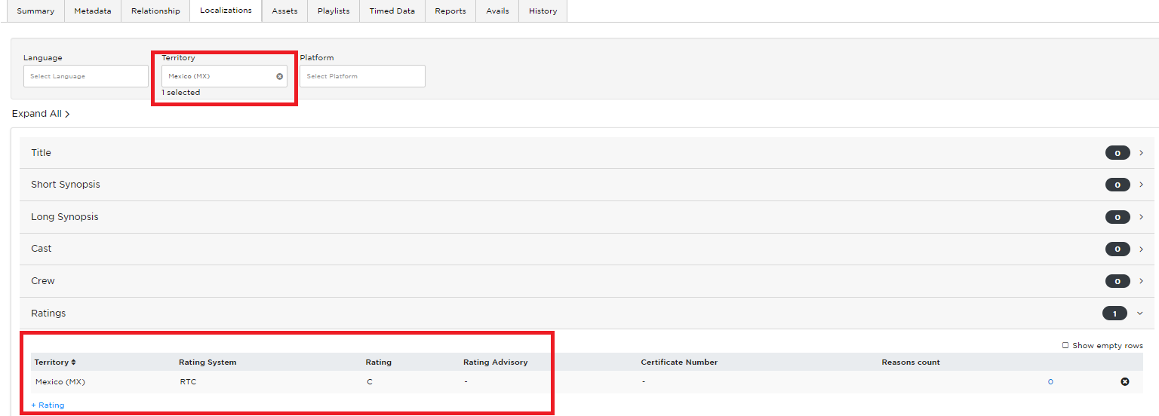Open the Summary tab
The height and width of the screenshot is (416, 1159).
click(35, 11)
